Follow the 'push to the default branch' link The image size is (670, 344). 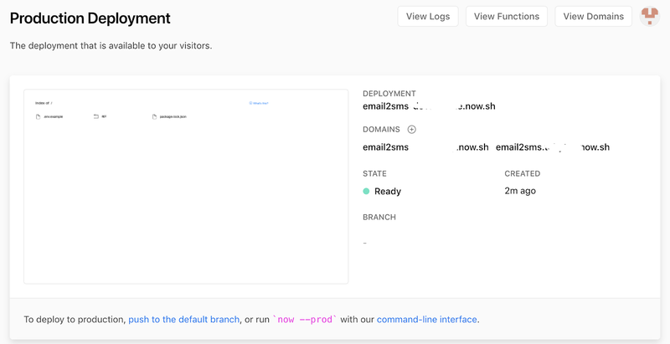[183, 320]
